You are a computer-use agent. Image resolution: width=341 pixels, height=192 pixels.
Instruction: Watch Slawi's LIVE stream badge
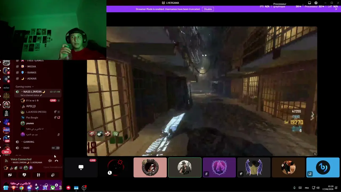coord(53,101)
